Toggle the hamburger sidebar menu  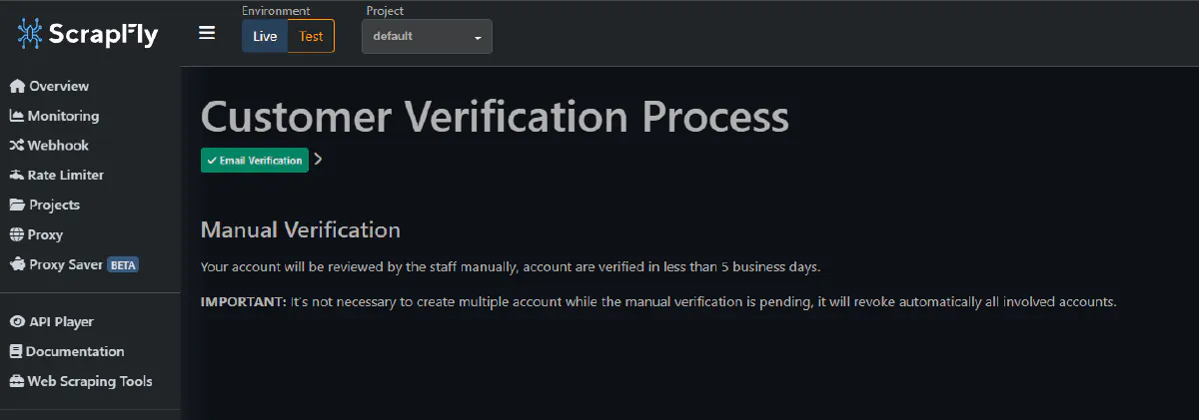(207, 33)
